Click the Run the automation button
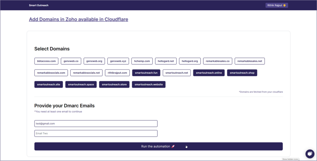The image size is (317, 161). pos(158,146)
